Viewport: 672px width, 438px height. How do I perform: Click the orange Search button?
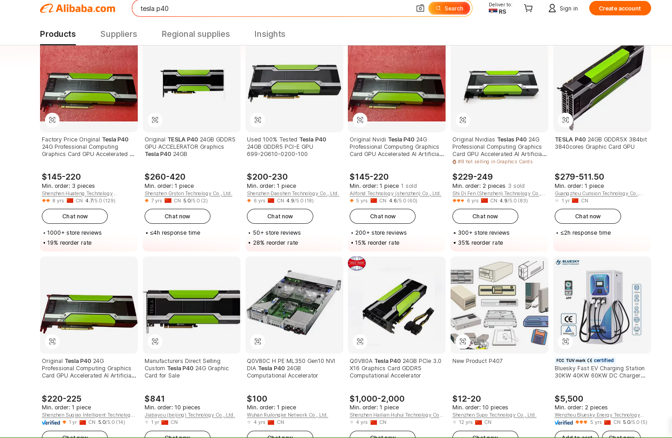[449, 8]
